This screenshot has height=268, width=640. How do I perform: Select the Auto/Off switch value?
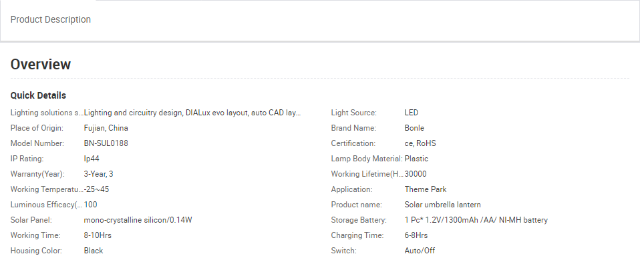(x=420, y=251)
